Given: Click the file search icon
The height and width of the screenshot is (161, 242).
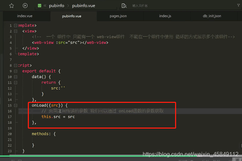Looking at the screenshot, I should tap(124, 6).
